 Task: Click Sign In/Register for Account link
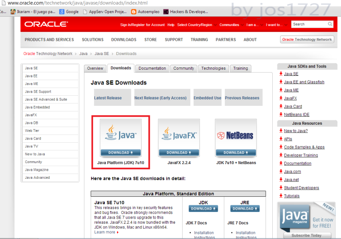point(142,25)
